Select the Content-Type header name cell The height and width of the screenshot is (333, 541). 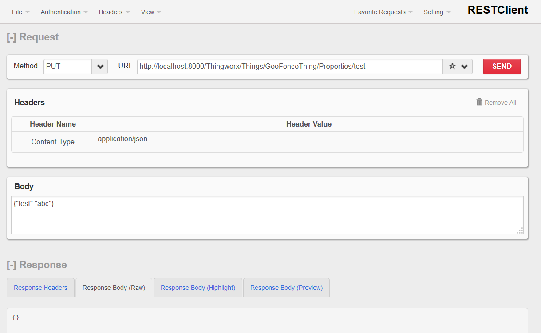(x=53, y=142)
